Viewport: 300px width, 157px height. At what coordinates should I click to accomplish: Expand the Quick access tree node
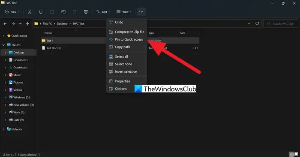(3, 36)
